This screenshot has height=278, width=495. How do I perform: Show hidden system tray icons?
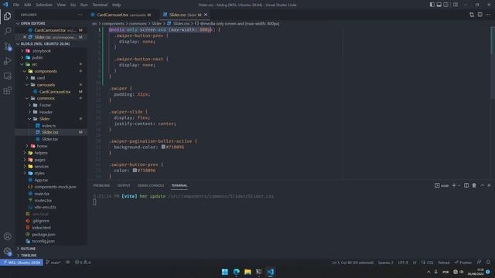point(428,272)
